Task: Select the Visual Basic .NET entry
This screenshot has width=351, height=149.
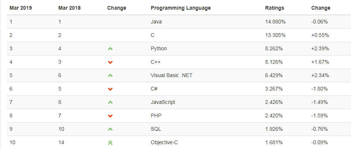Action: coord(171,75)
